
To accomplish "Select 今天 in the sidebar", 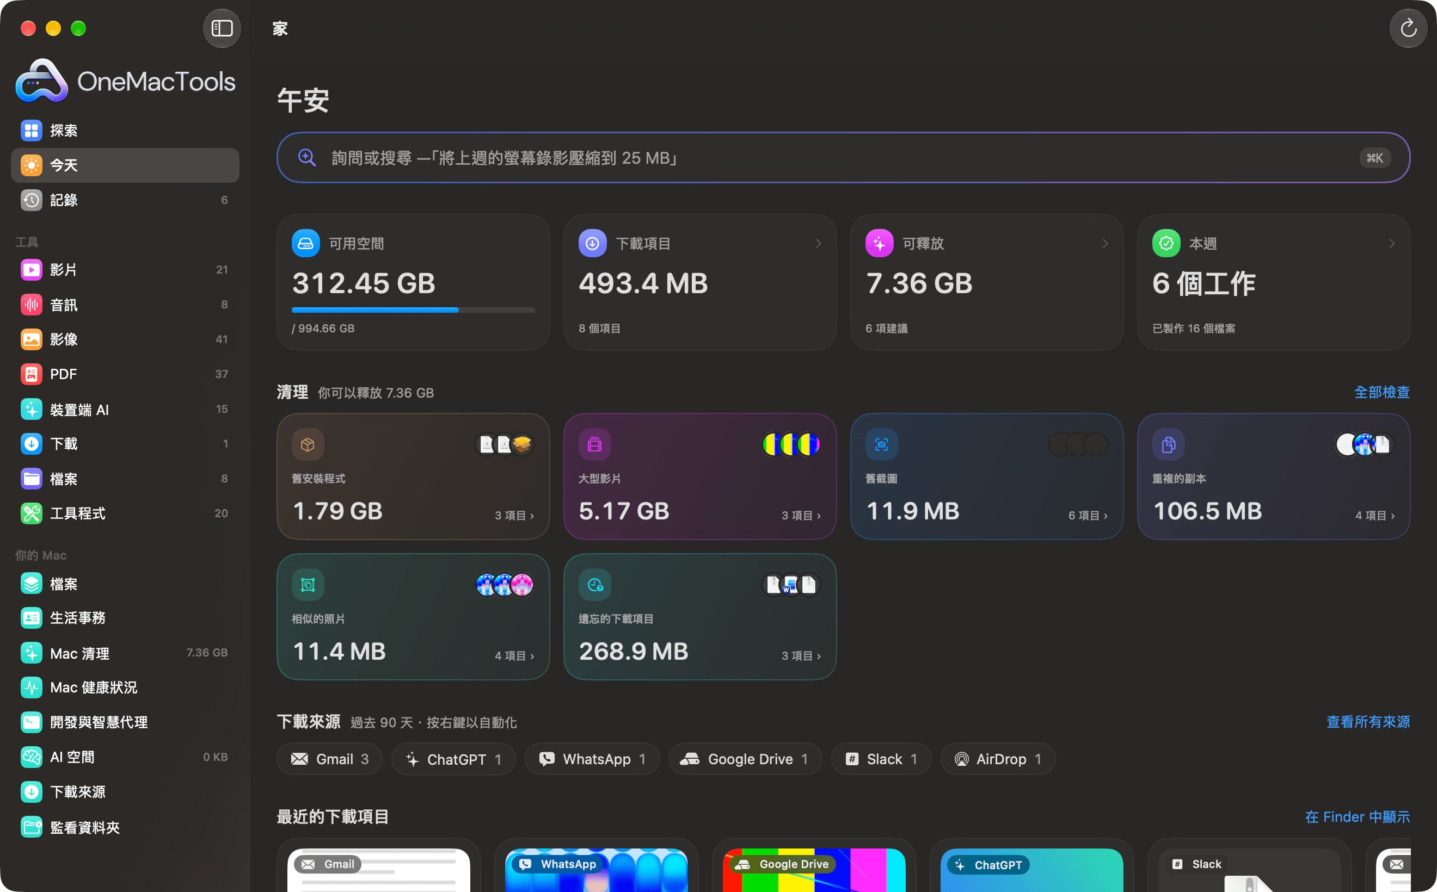I will [x=125, y=165].
